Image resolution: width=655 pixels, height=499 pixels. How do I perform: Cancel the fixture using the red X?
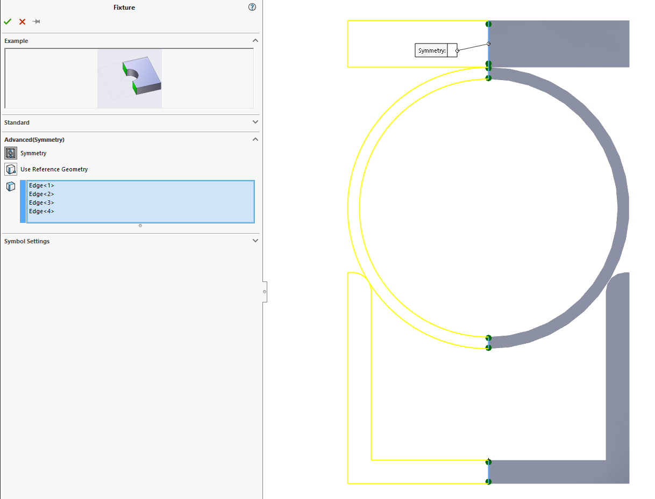22,21
